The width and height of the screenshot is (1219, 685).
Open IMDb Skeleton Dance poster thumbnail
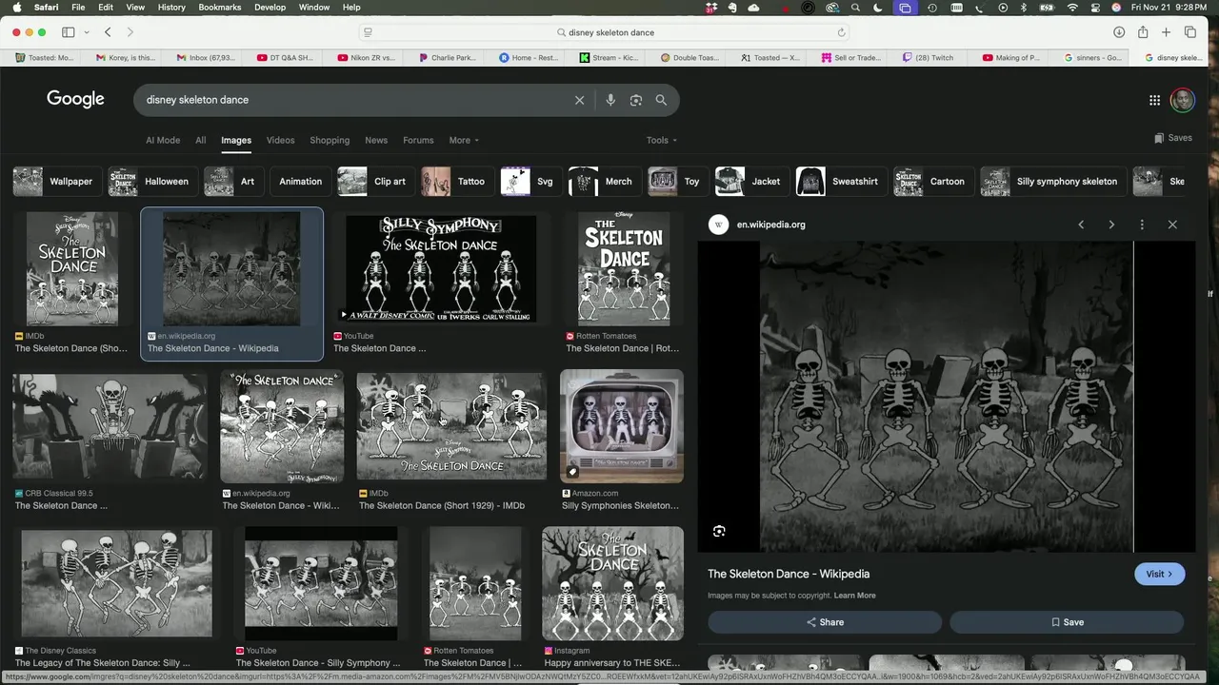[x=72, y=269]
